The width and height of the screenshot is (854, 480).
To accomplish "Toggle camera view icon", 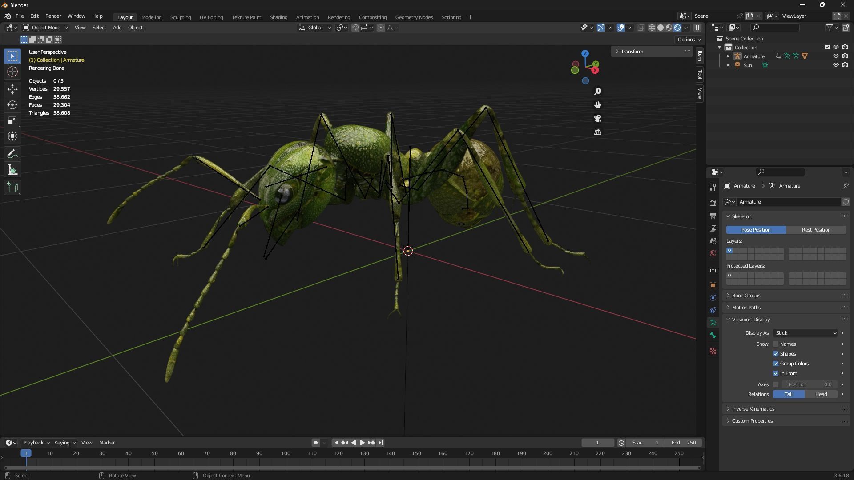I will (x=598, y=118).
